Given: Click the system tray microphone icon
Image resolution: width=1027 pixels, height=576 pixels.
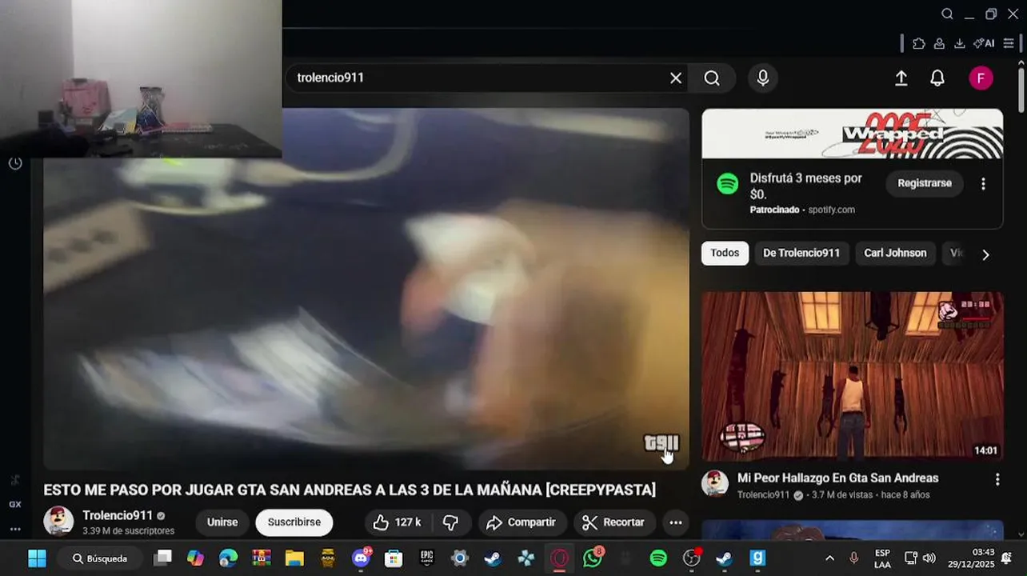Looking at the screenshot, I should (853, 558).
